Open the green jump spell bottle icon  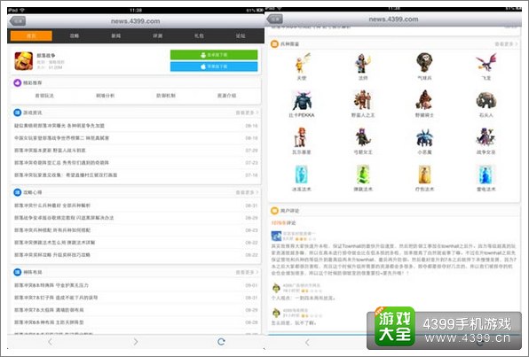tap(363, 175)
